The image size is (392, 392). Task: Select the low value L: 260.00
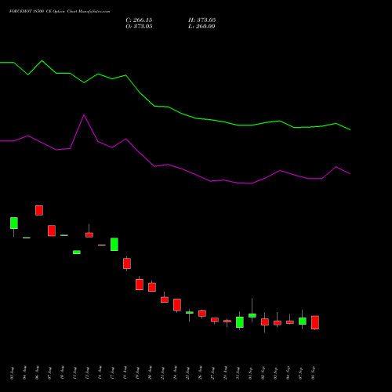click(201, 27)
